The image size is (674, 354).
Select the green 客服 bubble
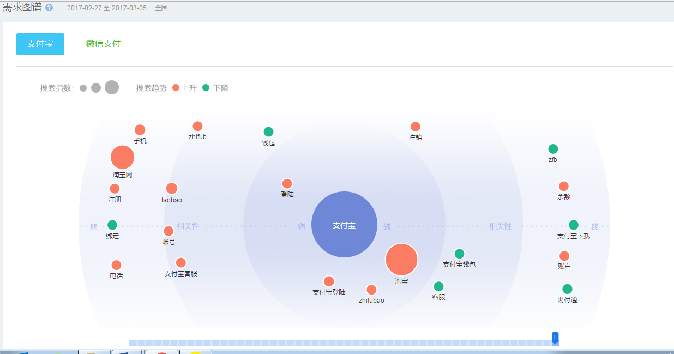pyautogui.click(x=438, y=286)
